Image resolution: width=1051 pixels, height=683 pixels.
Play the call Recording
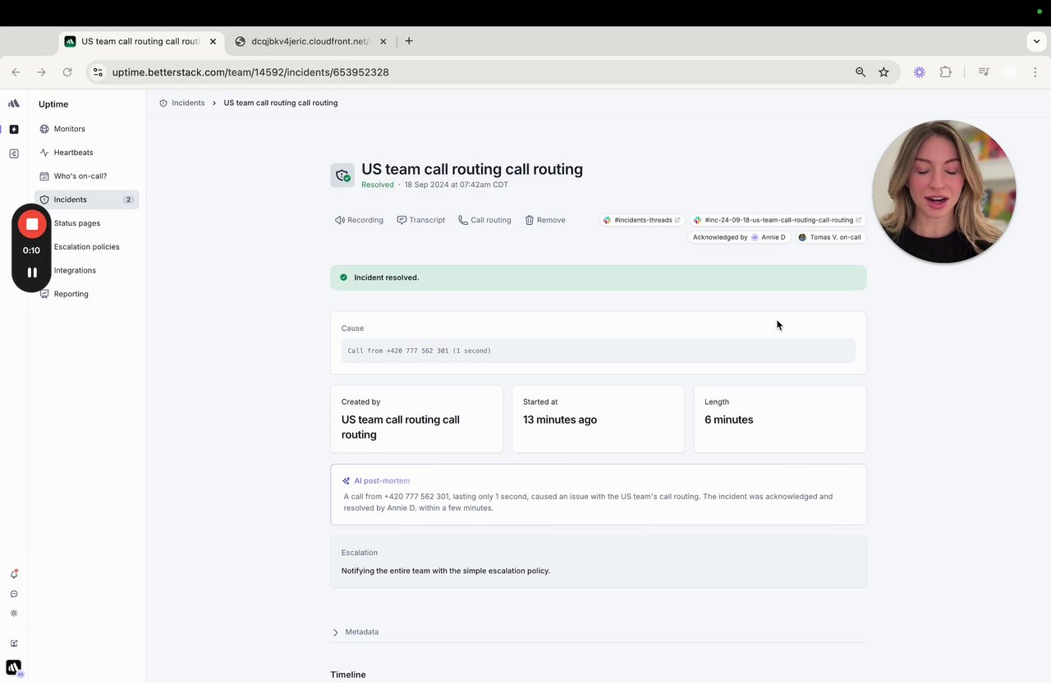coord(359,220)
